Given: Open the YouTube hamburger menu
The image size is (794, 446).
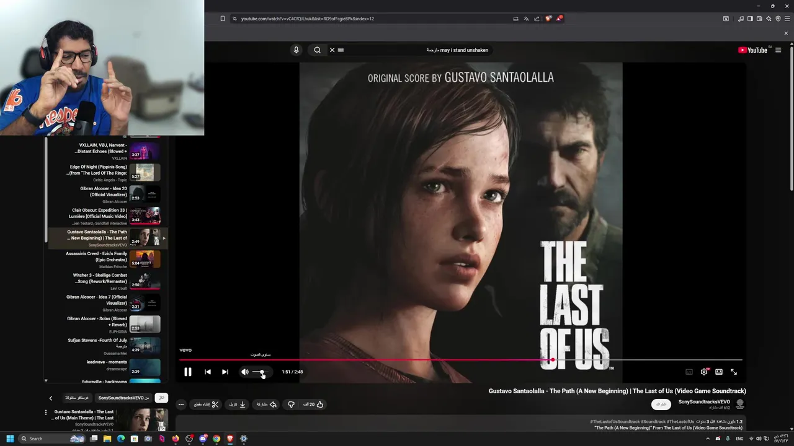Looking at the screenshot, I should pyautogui.click(x=778, y=50).
